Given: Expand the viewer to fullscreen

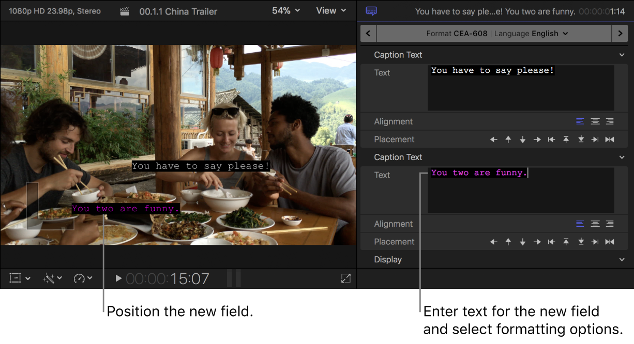Looking at the screenshot, I should (x=345, y=278).
